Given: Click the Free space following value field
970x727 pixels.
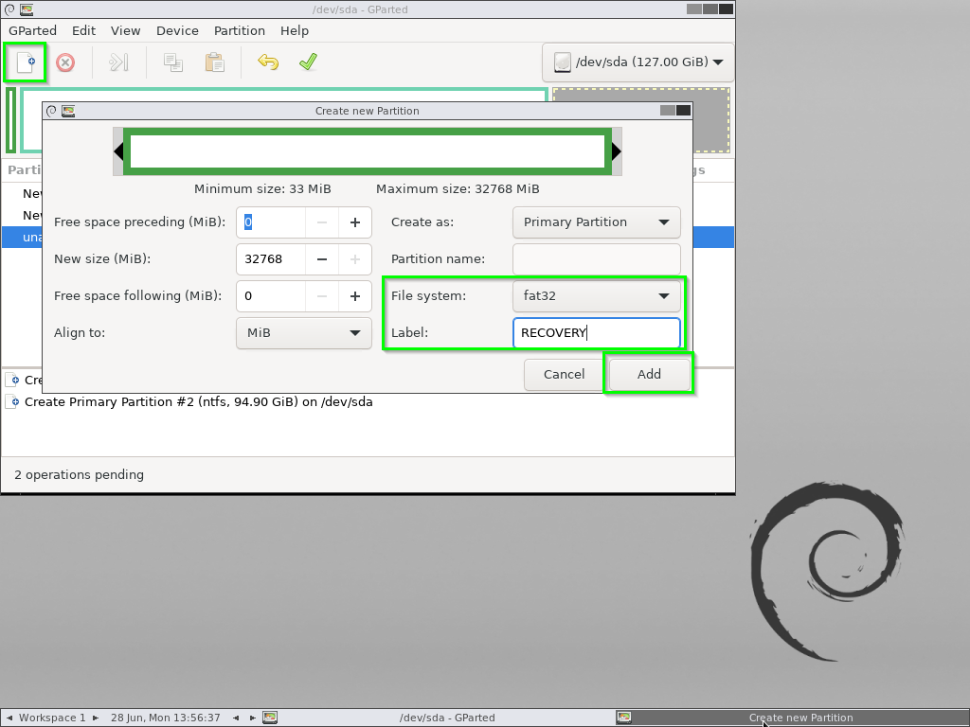Looking at the screenshot, I should coord(271,295).
